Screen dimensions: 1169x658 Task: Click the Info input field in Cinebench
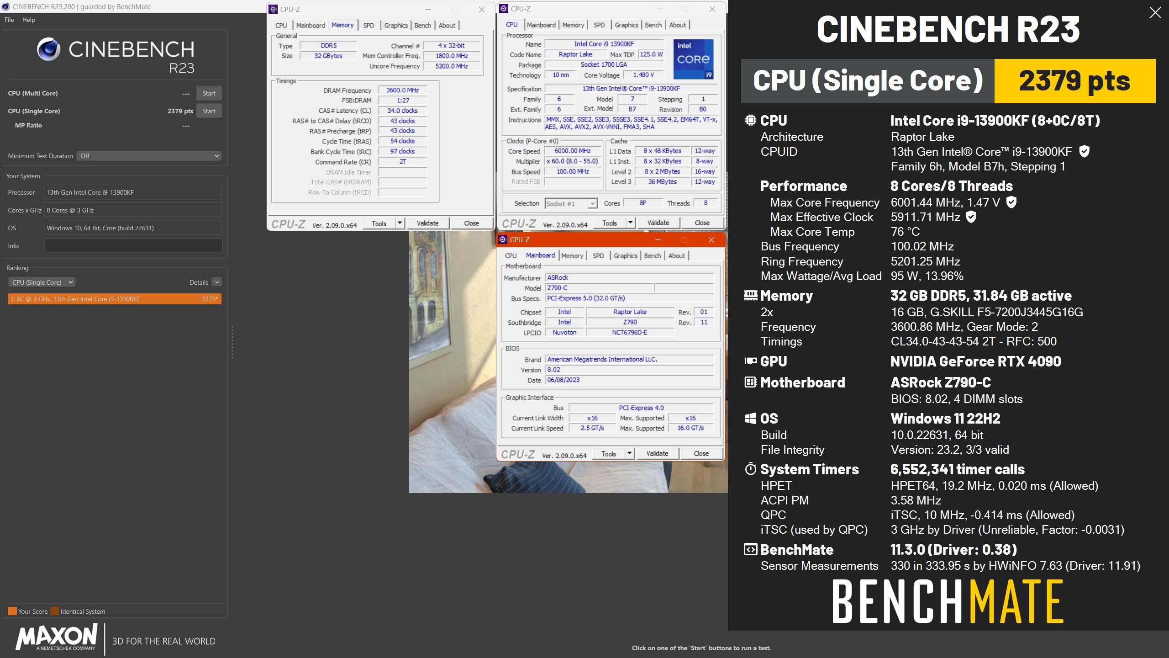(x=133, y=245)
